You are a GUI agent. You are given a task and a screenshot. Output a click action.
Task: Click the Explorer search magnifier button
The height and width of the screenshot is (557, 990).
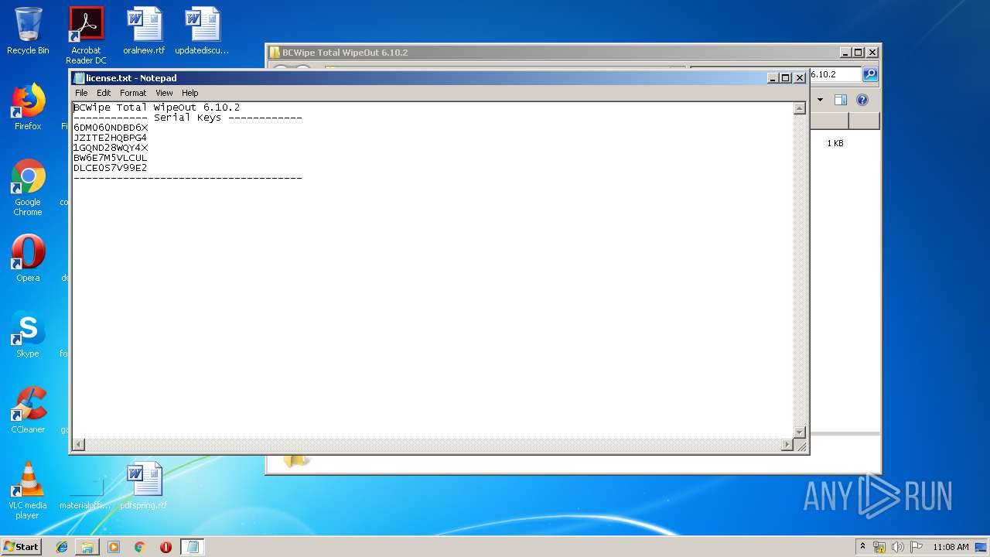[x=870, y=74]
